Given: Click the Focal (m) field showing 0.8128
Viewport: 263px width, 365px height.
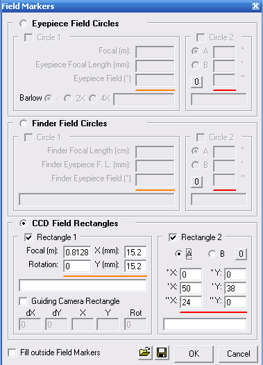Looking at the screenshot, I should tap(77, 252).
